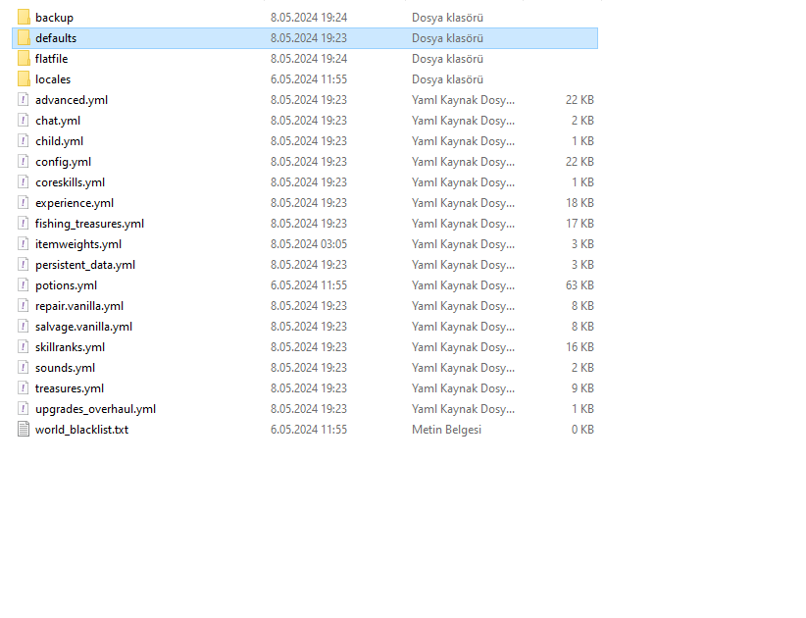Click the advanced.yml file icon
This screenshot has height=618, width=806.
click(24, 100)
